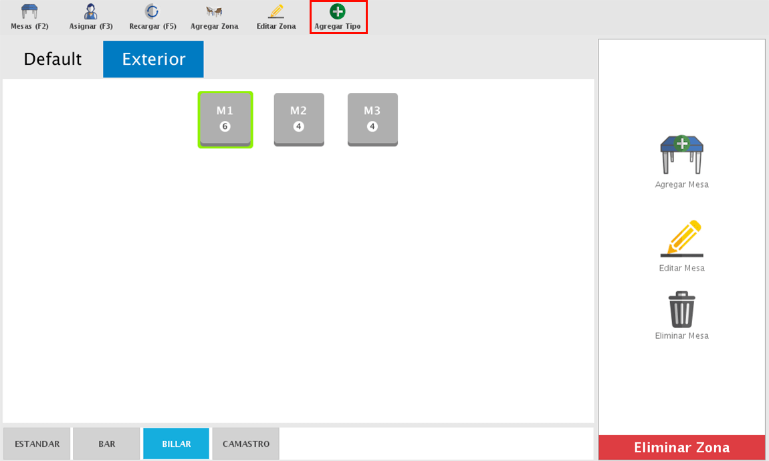Click the seat count badge on M1
The width and height of the screenshot is (769, 461).
[225, 126]
